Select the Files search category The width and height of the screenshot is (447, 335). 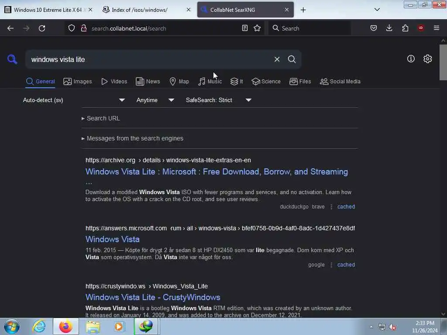300,82
